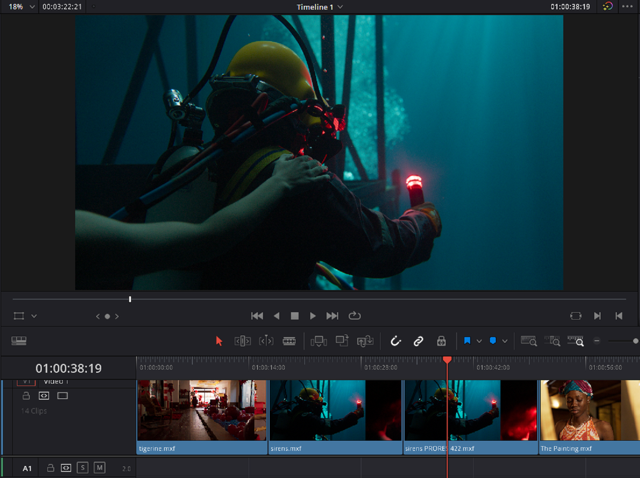The height and width of the screenshot is (478, 640).
Task: Select the Dynamic Trim mode tool
Action: (x=266, y=341)
